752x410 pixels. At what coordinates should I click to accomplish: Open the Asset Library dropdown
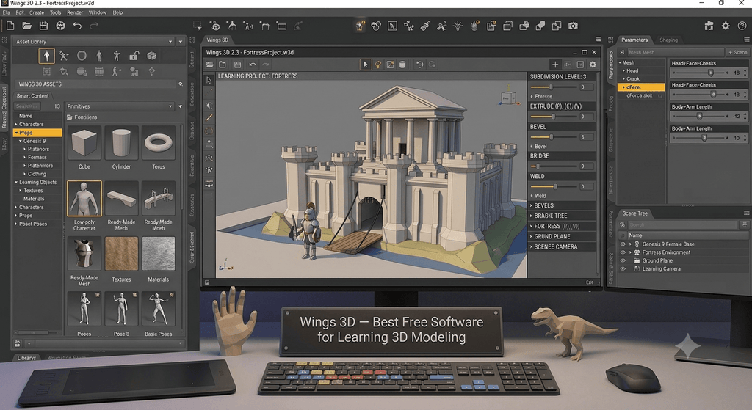[94, 42]
